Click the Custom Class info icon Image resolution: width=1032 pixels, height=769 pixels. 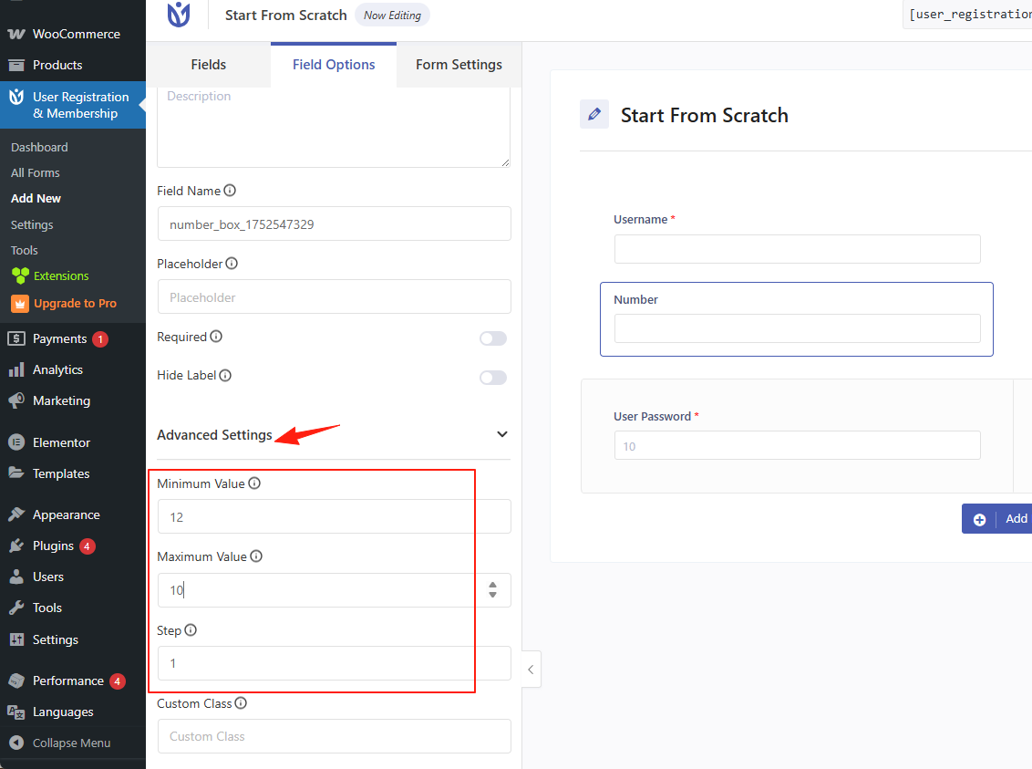241,703
